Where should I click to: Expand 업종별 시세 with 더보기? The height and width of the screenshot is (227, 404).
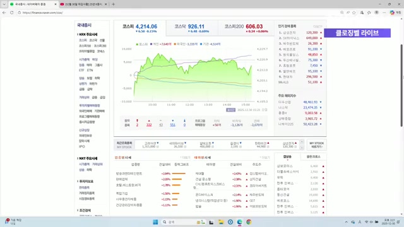[185, 158]
